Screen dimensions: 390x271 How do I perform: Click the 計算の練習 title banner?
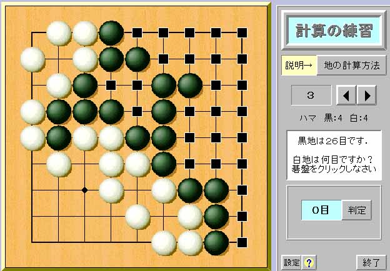334,31
